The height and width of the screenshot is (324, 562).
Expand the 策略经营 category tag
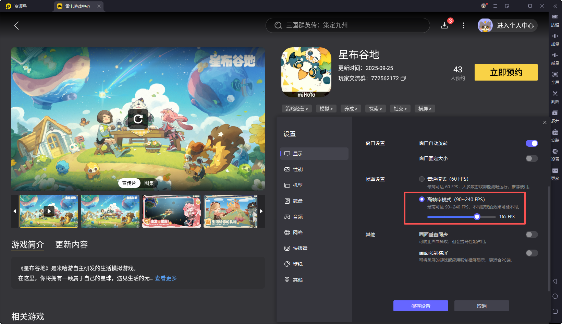click(297, 108)
